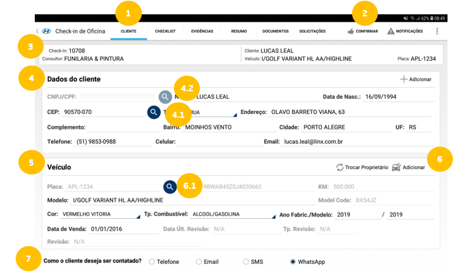This screenshot has width=455, height=274.
Task: Switch to the Resumo tab
Action: coord(239,31)
